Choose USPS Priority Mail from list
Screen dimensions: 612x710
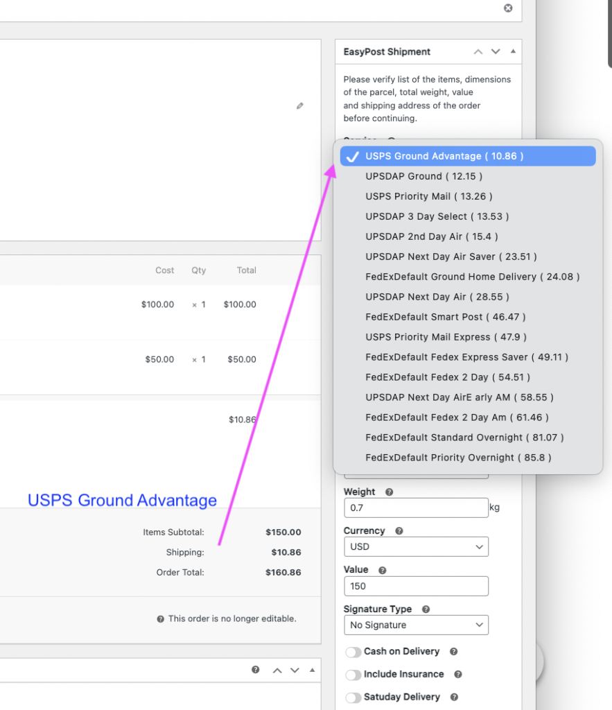pos(429,196)
